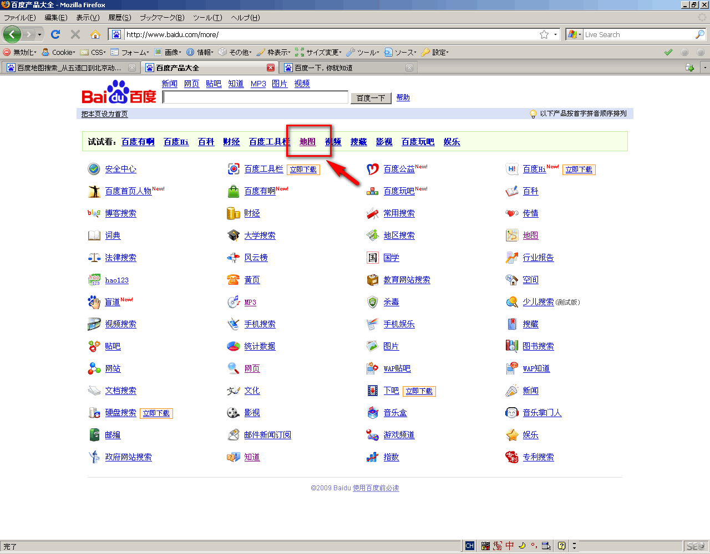710x554 pixels.
Task: Open the 無効化 dropdown in developer toolbar
Action: click(20, 52)
